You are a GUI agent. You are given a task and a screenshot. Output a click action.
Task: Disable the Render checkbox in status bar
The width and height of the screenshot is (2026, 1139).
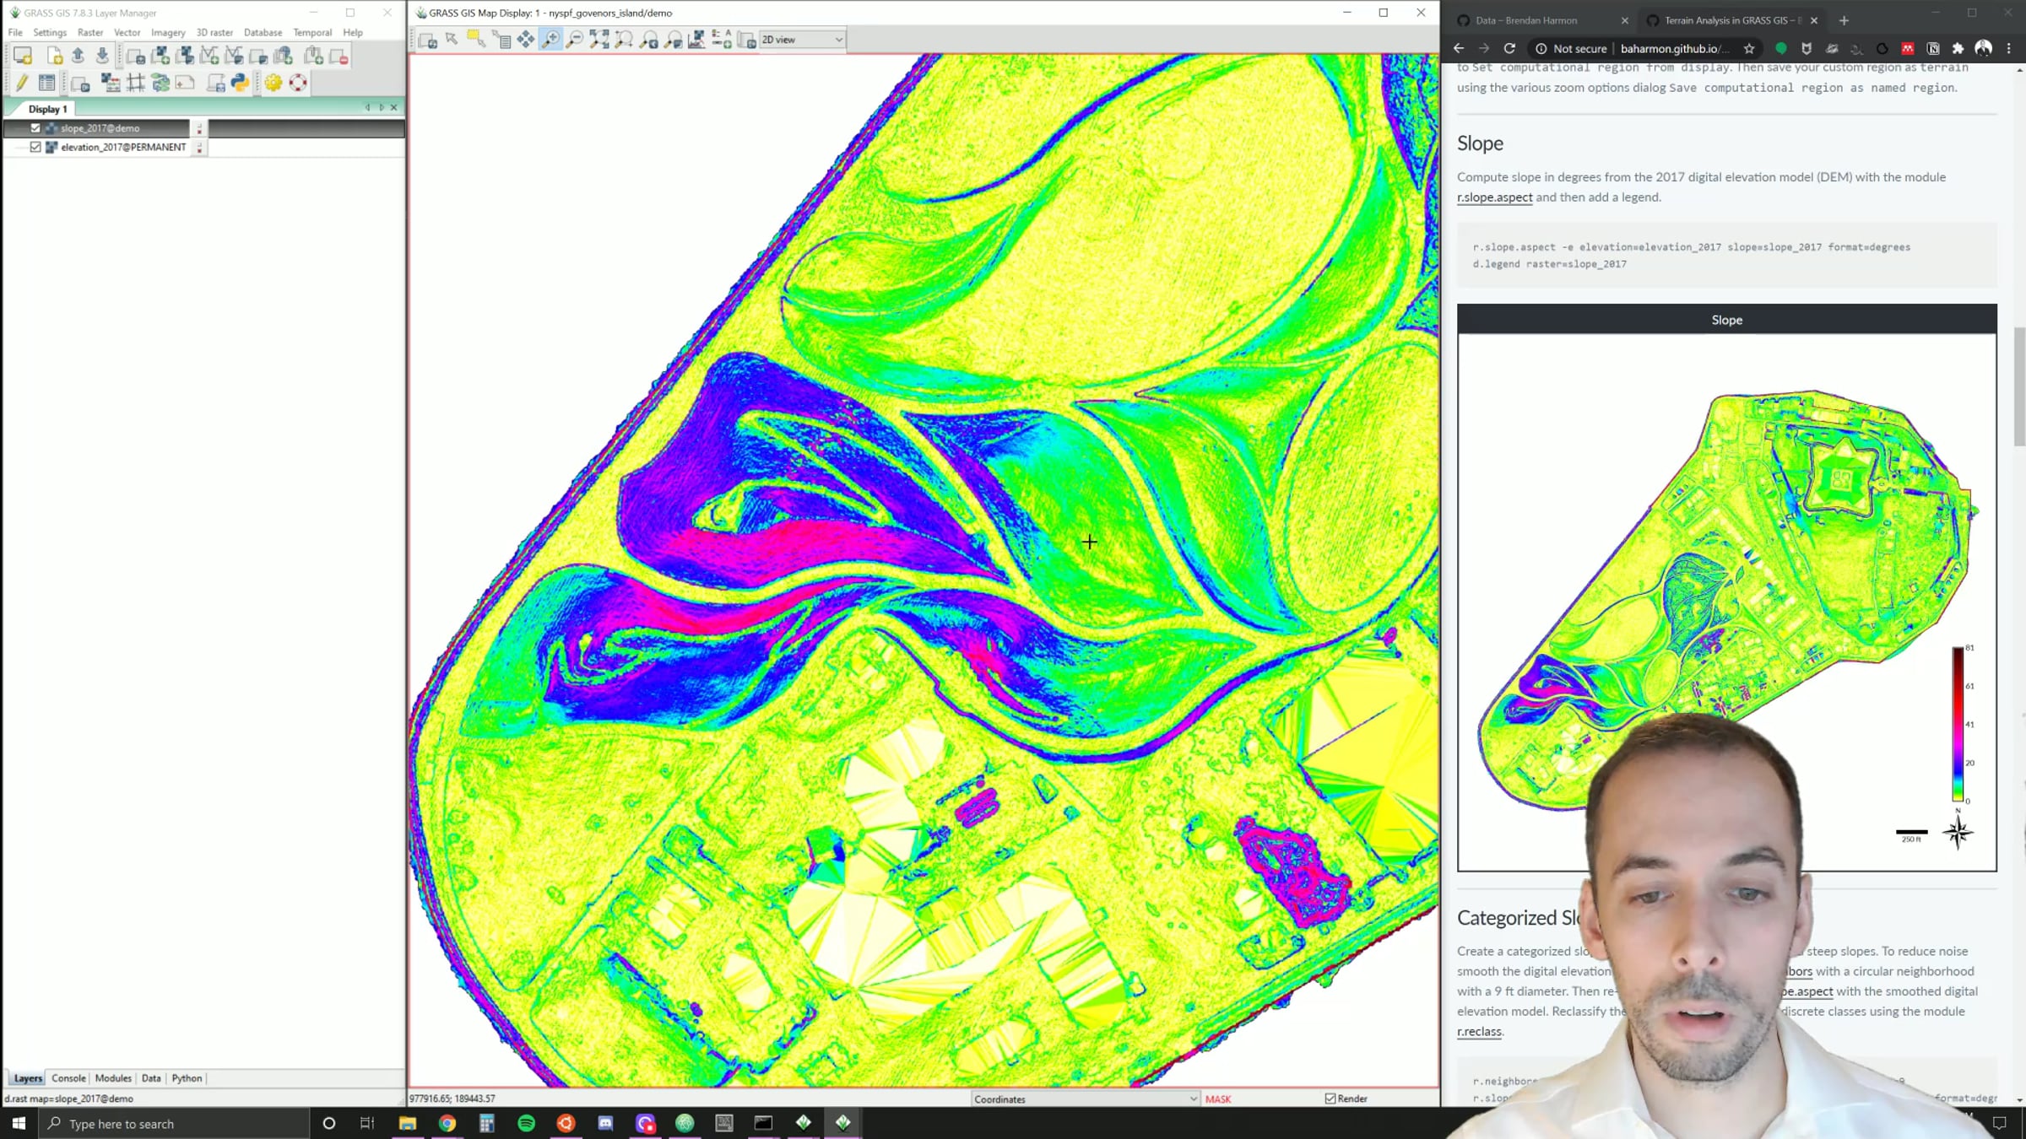click(1330, 1099)
